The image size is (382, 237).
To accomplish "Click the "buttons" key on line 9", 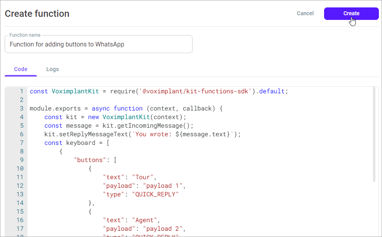I will point(90,160).
